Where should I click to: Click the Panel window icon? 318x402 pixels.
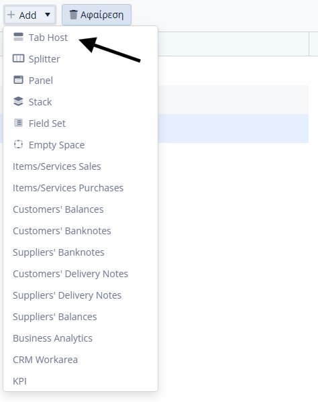click(x=18, y=80)
